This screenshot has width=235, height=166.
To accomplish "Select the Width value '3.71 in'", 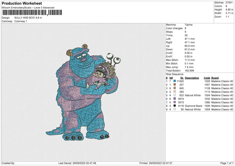I will pyautogui.click(x=229, y=13).
